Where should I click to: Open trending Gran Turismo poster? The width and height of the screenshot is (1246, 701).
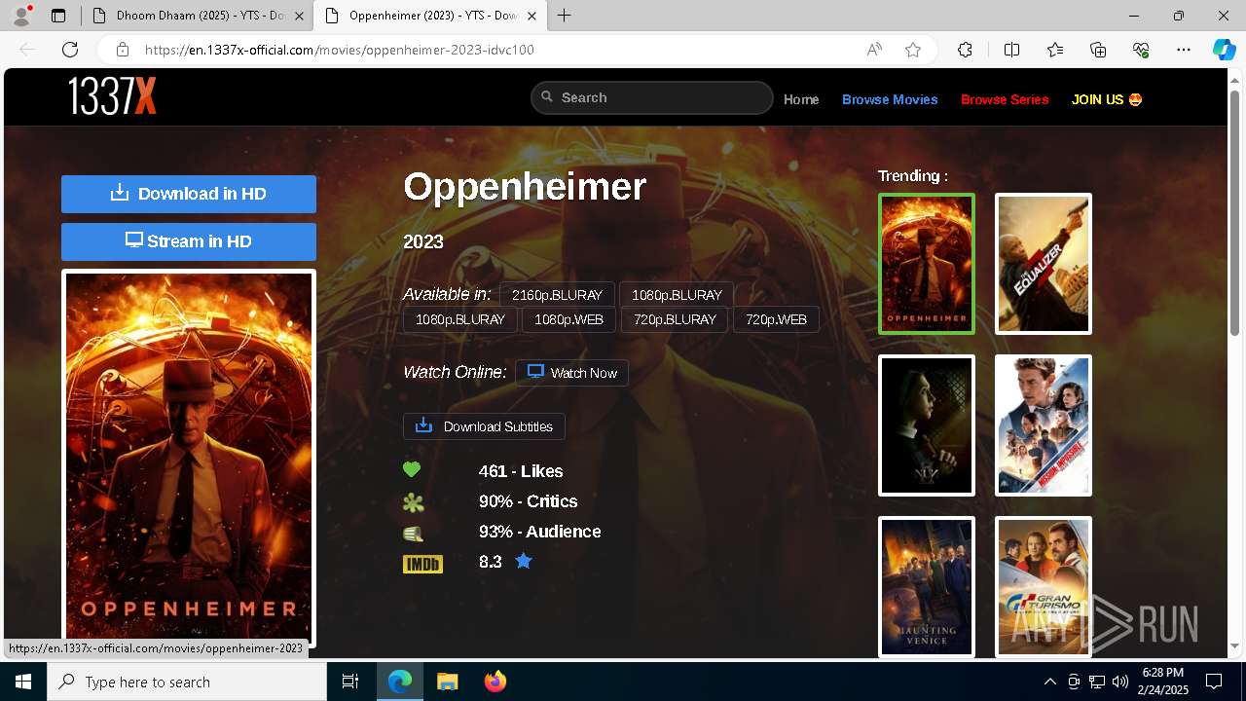(1044, 587)
